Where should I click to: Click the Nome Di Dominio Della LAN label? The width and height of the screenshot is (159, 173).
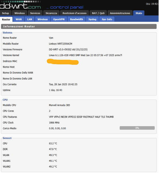click(17, 79)
